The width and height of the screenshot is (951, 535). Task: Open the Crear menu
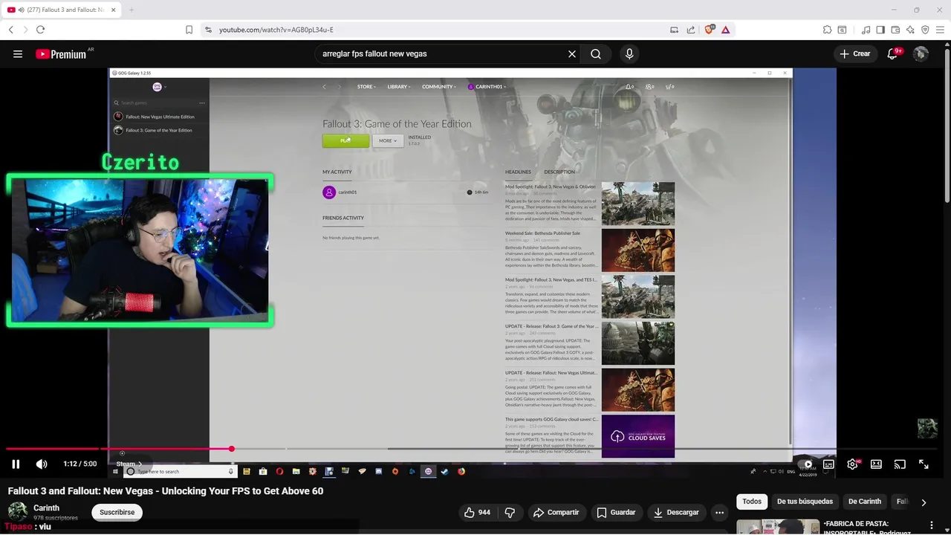(x=855, y=53)
